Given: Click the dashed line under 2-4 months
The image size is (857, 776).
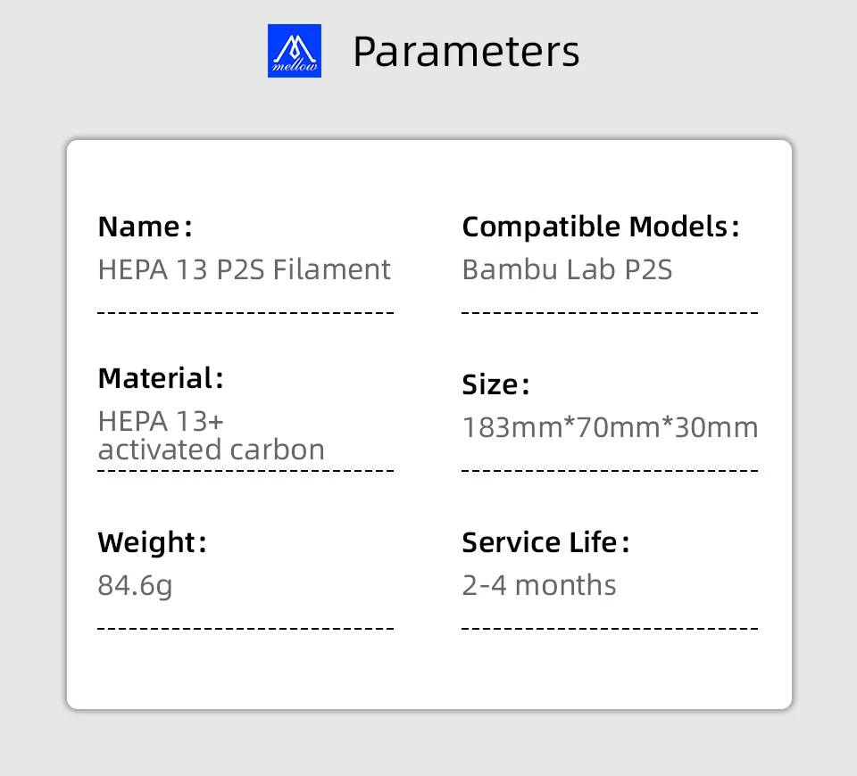Looking at the screenshot, I should click(x=610, y=629).
